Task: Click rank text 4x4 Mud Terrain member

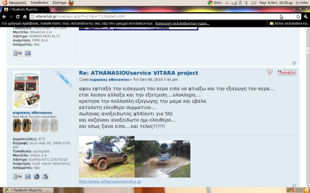Action: [x=35, y=117]
